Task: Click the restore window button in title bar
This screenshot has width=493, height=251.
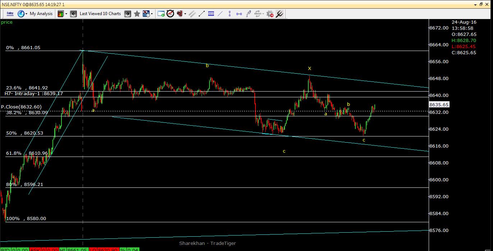Action: point(481,4)
